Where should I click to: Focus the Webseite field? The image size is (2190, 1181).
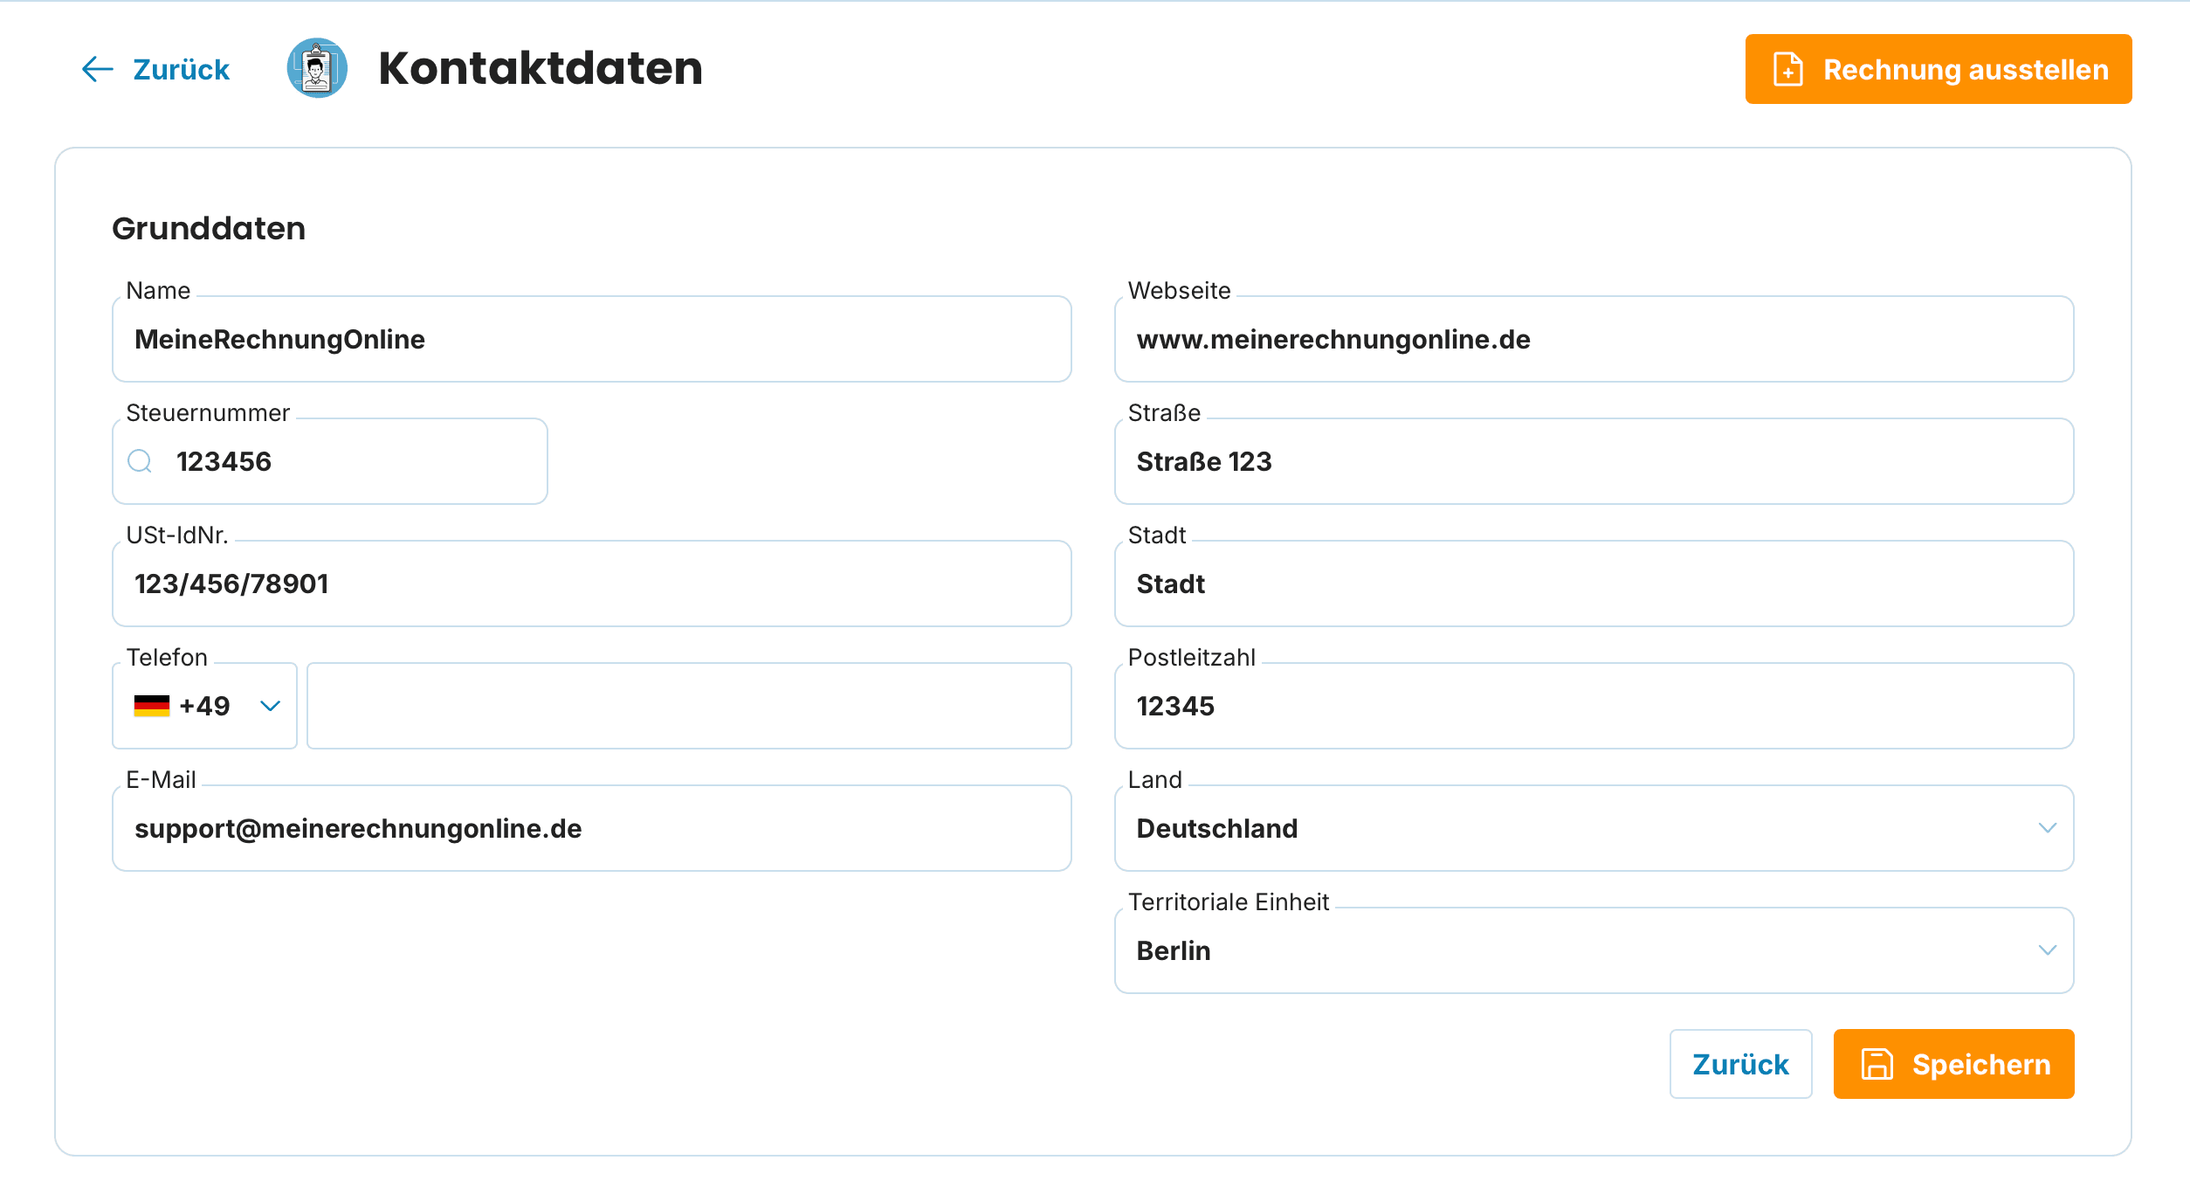1594,339
